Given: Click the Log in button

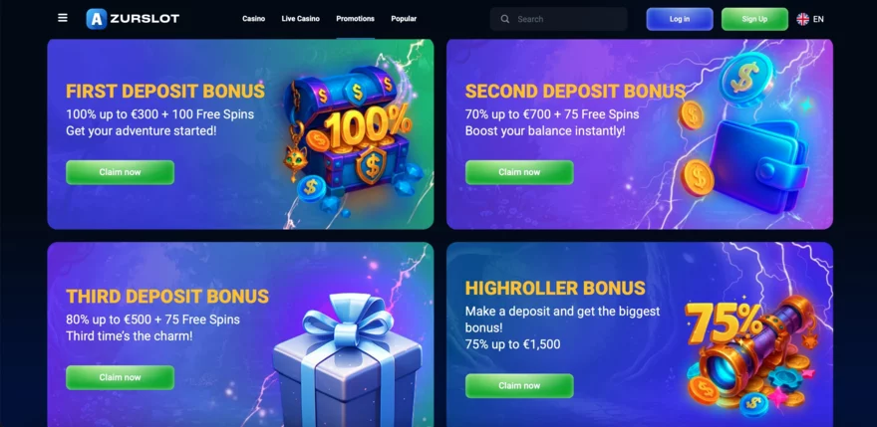Looking at the screenshot, I should pyautogui.click(x=680, y=19).
